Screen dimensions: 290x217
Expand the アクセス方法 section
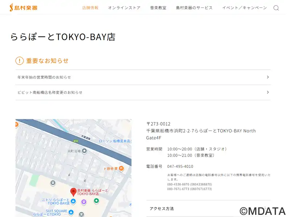[x=208, y=209]
